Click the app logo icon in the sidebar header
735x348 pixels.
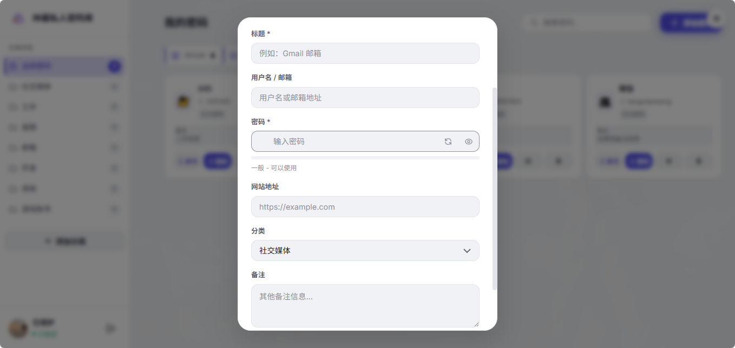click(x=18, y=18)
